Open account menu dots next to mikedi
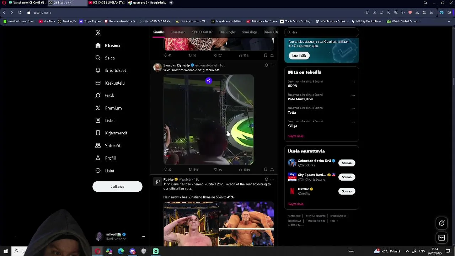 point(143,236)
